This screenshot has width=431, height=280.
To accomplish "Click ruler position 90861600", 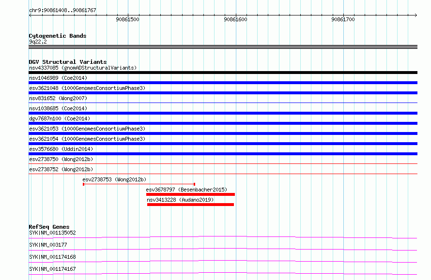I will click(x=235, y=19).
